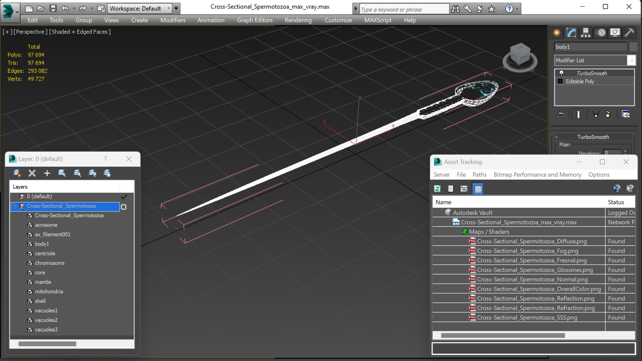
Task: Toggle Cross-Sectional_Spermotozoa layer current box
Action: tap(124, 207)
